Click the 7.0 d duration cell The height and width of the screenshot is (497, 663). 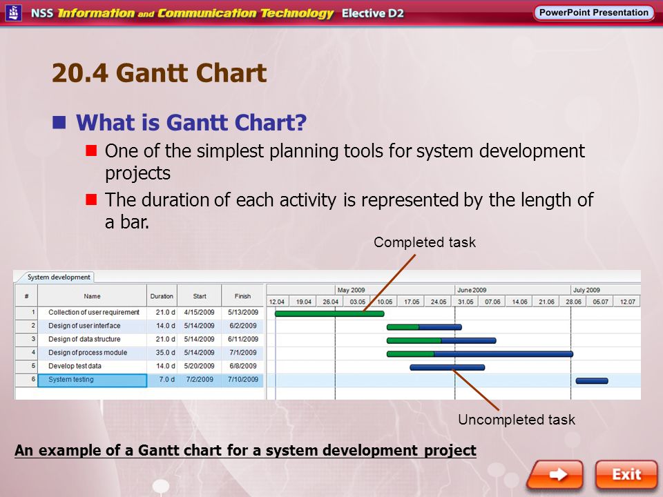pos(162,380)
